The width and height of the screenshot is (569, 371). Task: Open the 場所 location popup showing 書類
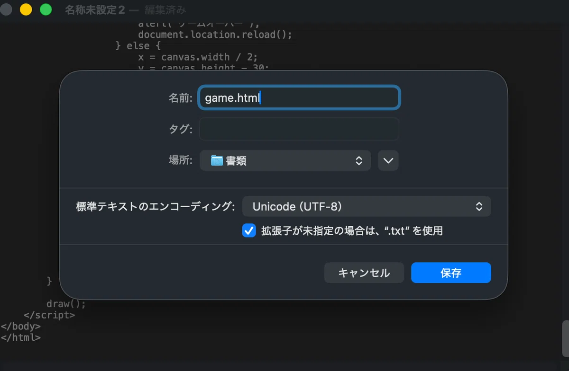click(x=285, y=161)
